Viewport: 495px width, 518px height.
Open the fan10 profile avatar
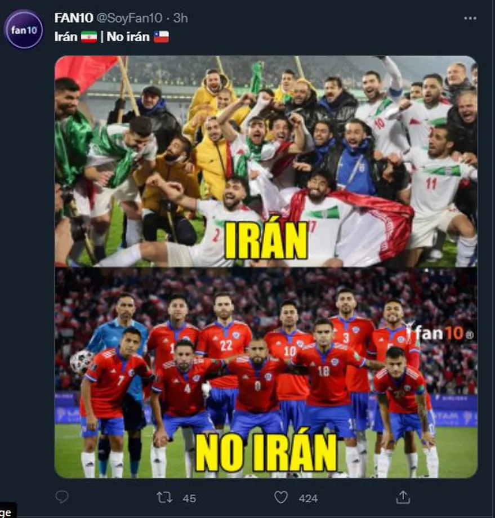(x=24, y=29)
